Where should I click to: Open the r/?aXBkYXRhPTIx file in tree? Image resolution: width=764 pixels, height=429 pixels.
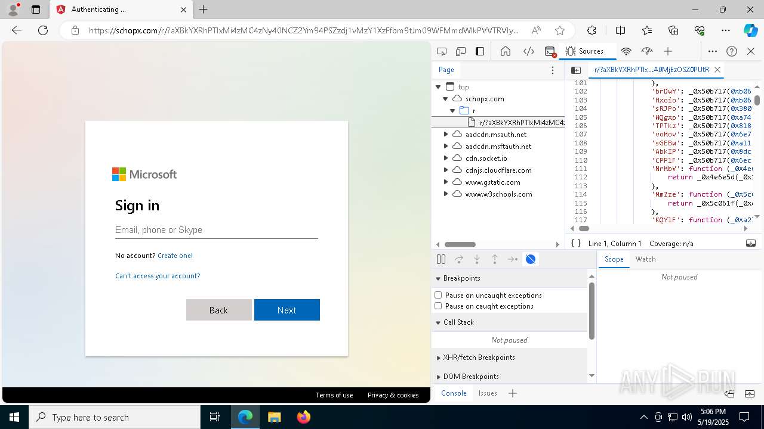[x=522, y=123]
